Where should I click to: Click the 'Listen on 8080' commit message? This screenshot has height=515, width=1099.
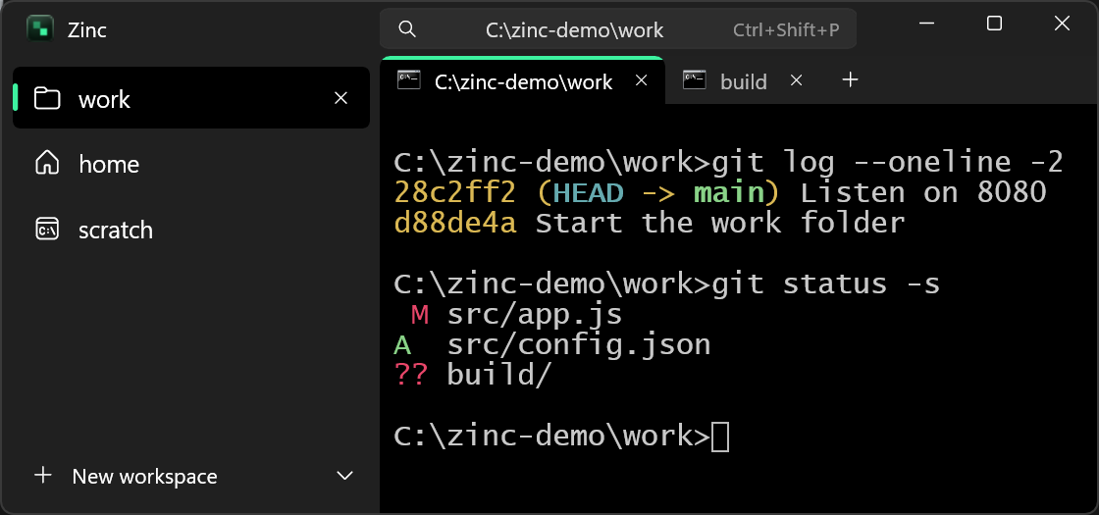pos(923,192)
